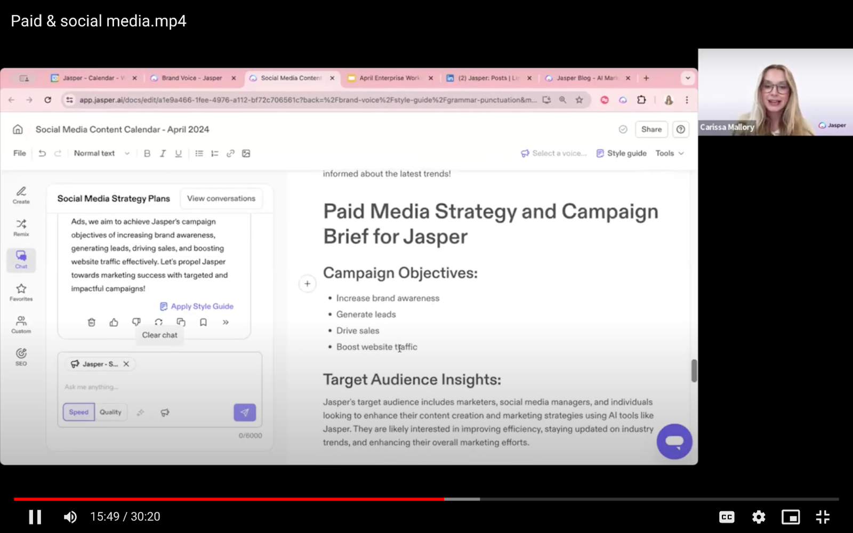Viewport: 853px width, 533px height.
Task: Open the Style guide panel
Action: click(621, 154)
